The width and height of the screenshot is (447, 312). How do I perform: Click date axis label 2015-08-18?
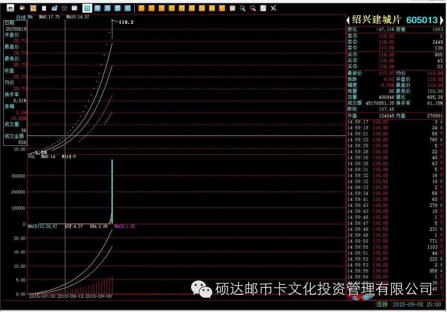[x=70, y=296]
